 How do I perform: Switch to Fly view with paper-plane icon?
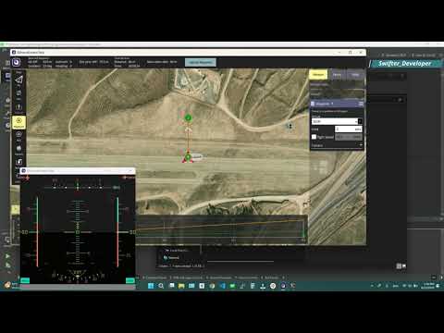[18, 80]
